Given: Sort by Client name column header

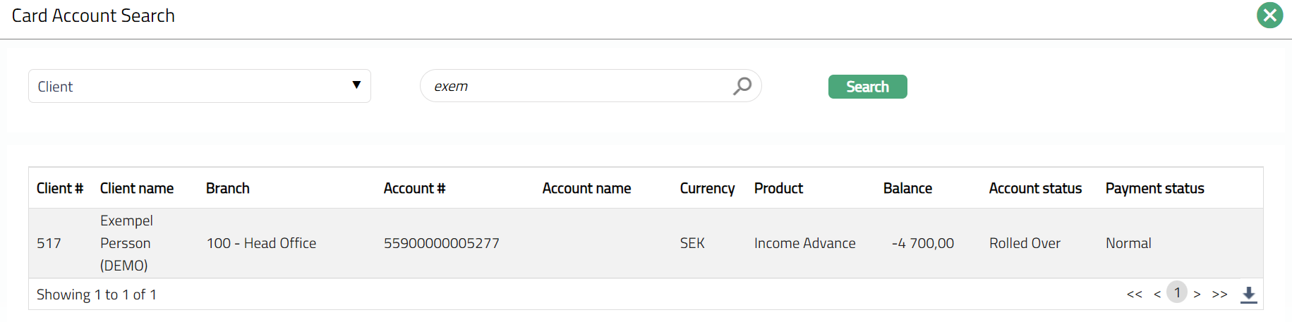Looking at the screenshot, I should (x=137, y=188).
